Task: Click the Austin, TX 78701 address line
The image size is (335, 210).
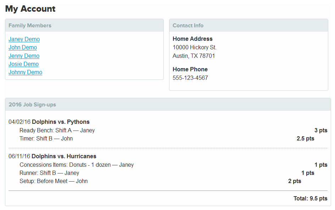Action: pos(194,56)
